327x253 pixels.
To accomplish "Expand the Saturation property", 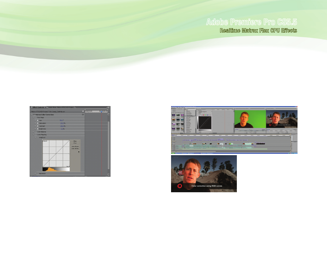I will coord(35,123).
